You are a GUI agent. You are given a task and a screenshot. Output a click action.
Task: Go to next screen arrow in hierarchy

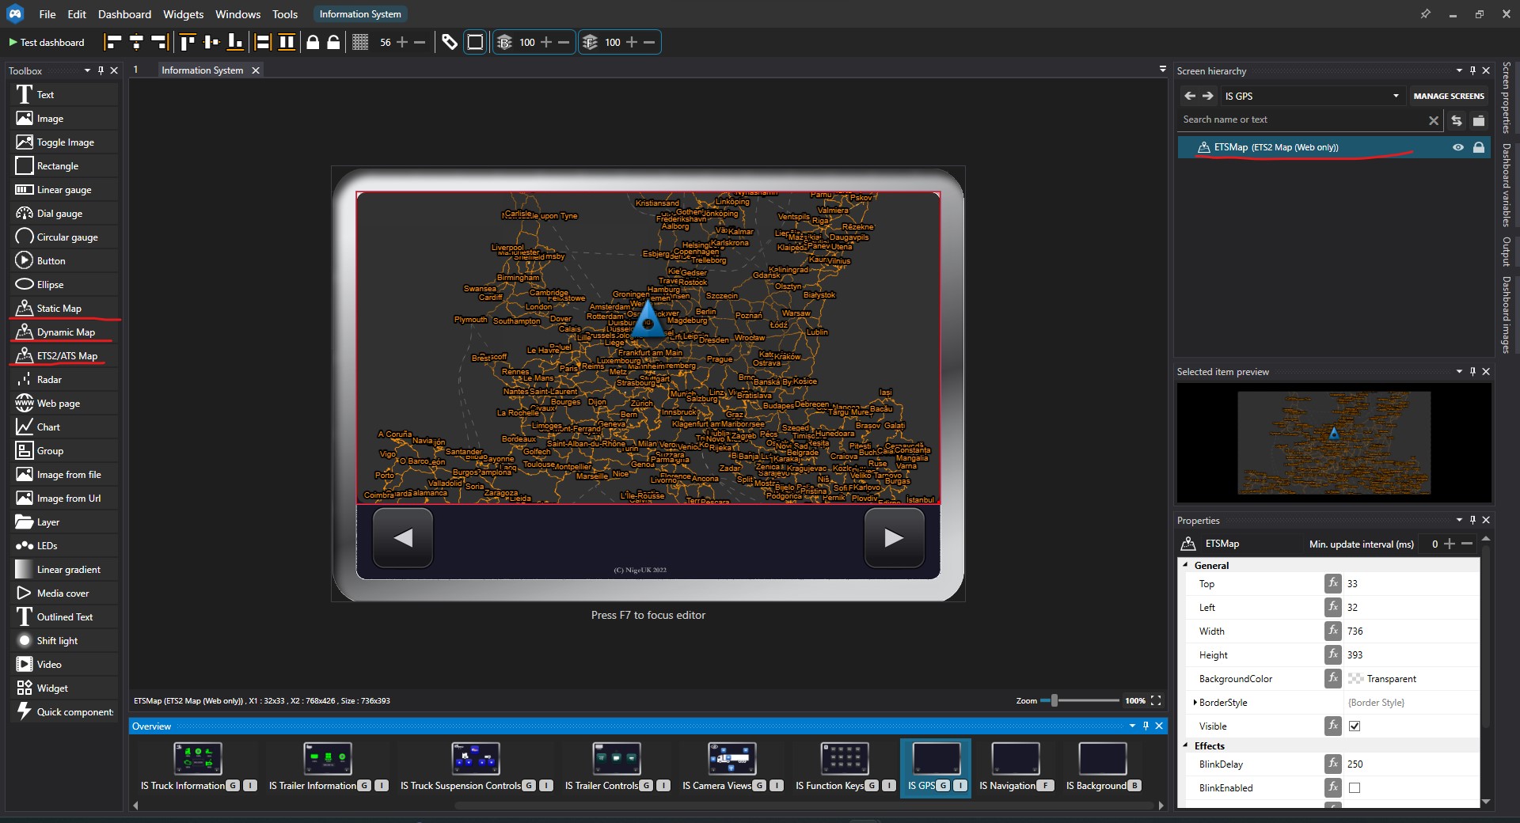(x=1208, y=96)
